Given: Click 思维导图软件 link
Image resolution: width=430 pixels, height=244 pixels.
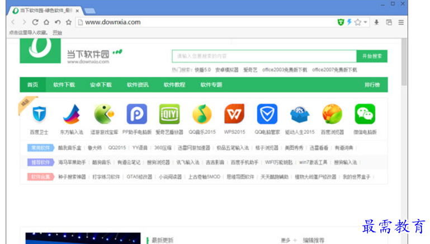Looking at the screenshot, I should point(240,177).
